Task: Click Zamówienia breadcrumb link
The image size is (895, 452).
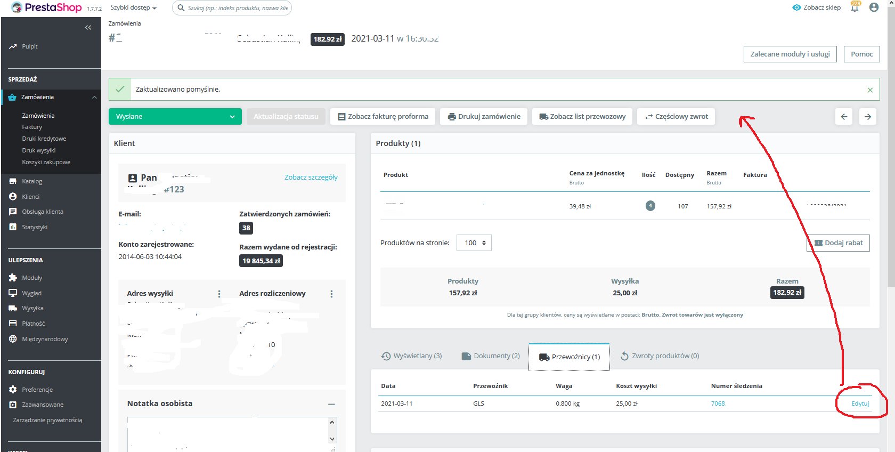Action: [x=125, y=23]
